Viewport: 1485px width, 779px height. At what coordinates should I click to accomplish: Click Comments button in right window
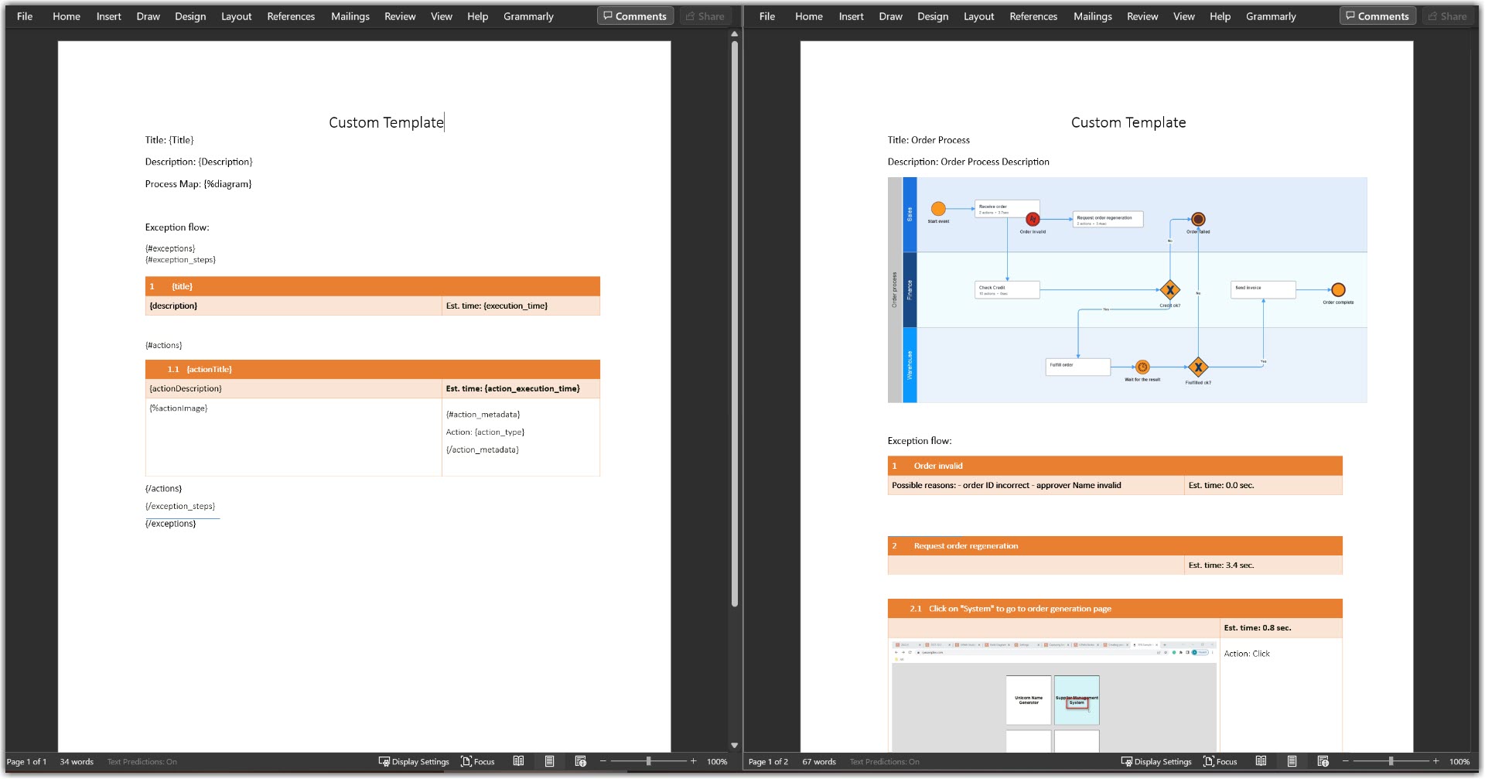[1377, 16]
